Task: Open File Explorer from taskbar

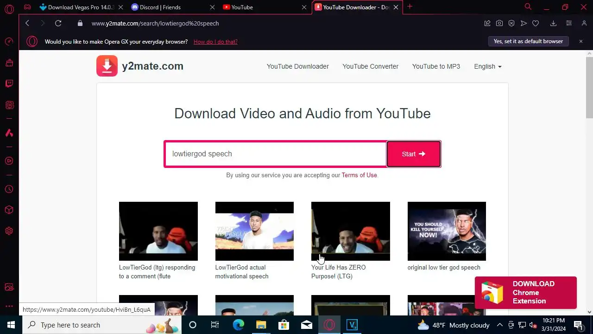Action: [x=261, y=325]
